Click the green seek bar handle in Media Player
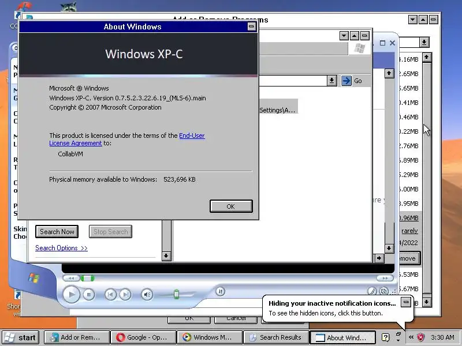 pos(88,278)
